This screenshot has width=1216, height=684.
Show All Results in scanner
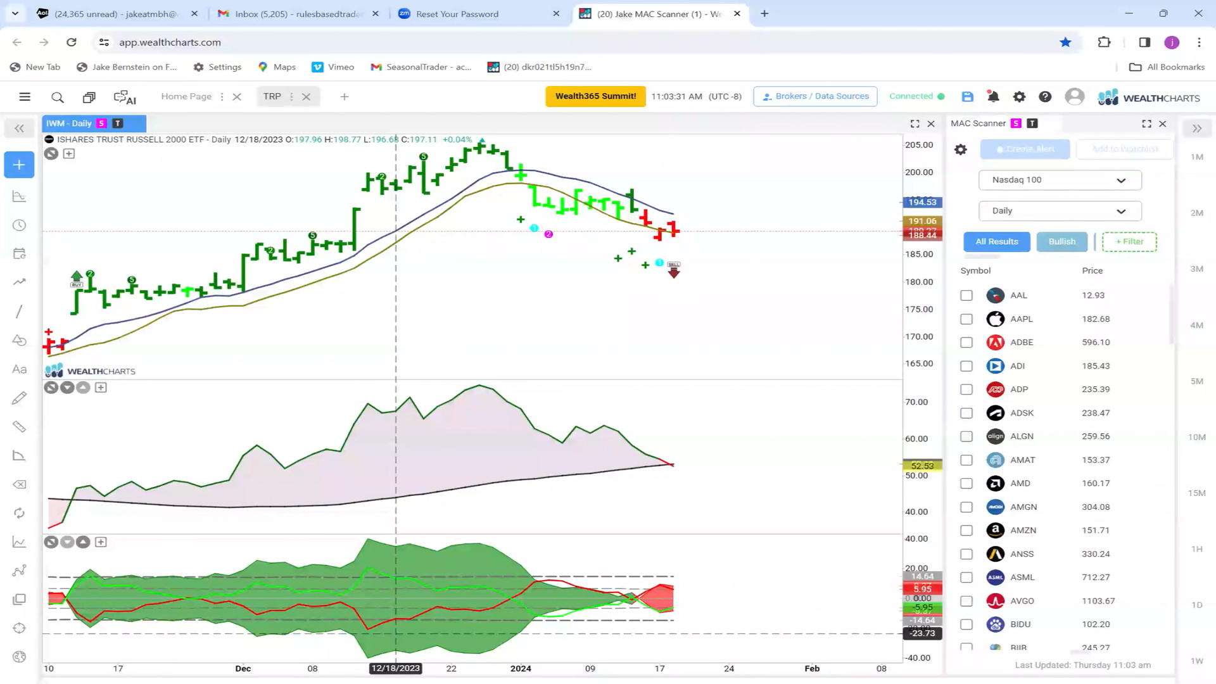[997, 242]
